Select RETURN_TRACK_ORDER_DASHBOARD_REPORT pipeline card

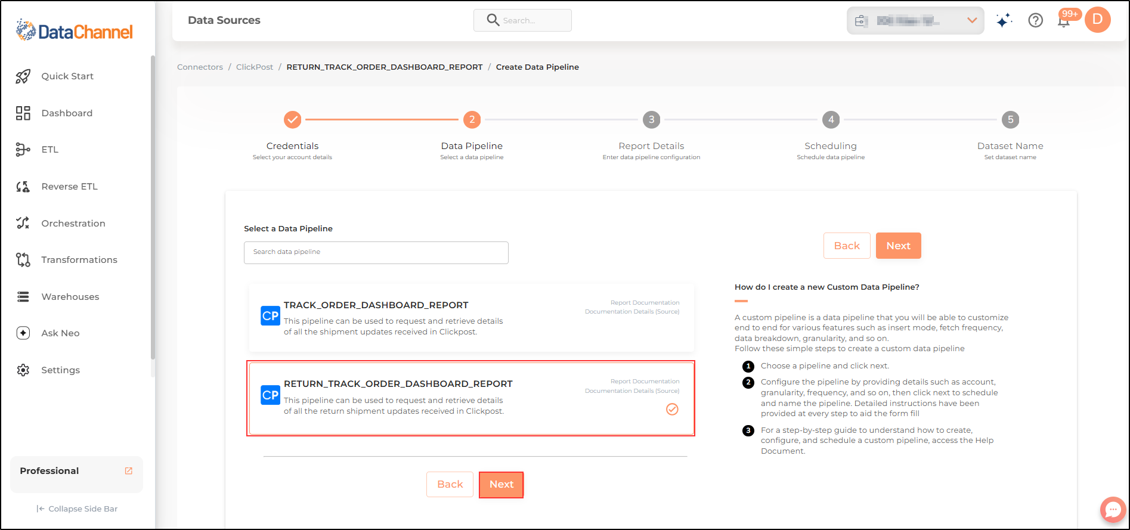(x=471, y=398)
